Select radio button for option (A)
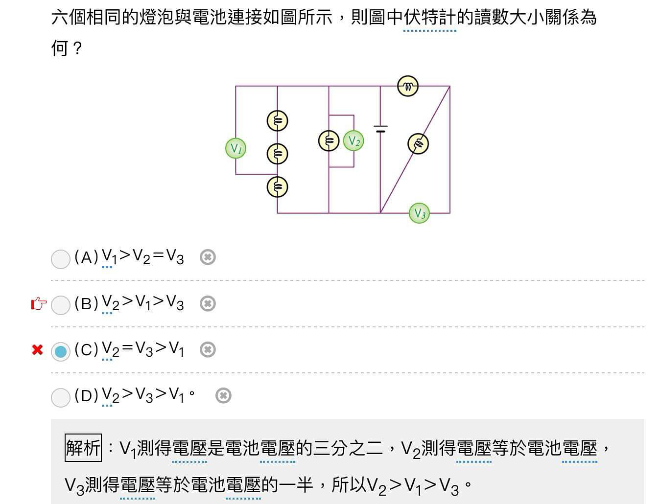 pyautogui.click(x=61, y=259)
